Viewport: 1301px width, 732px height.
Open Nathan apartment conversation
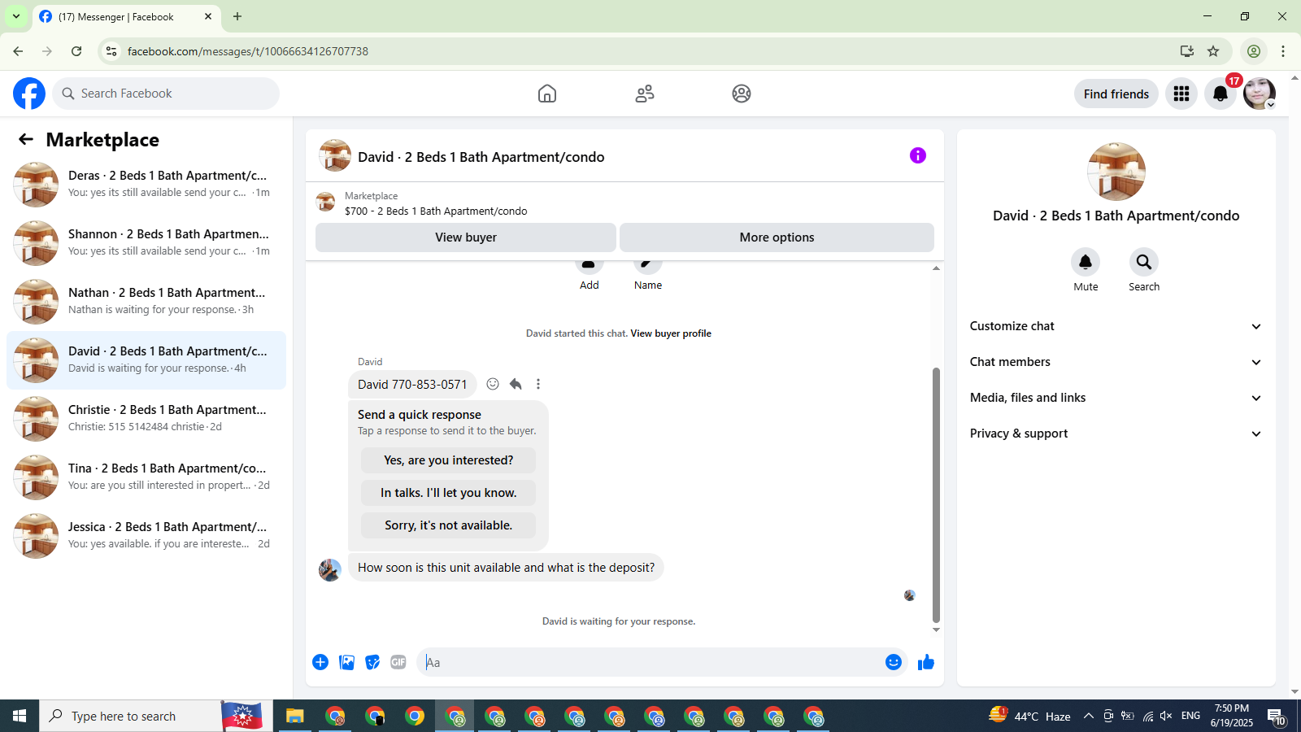[x=146, y=302]
